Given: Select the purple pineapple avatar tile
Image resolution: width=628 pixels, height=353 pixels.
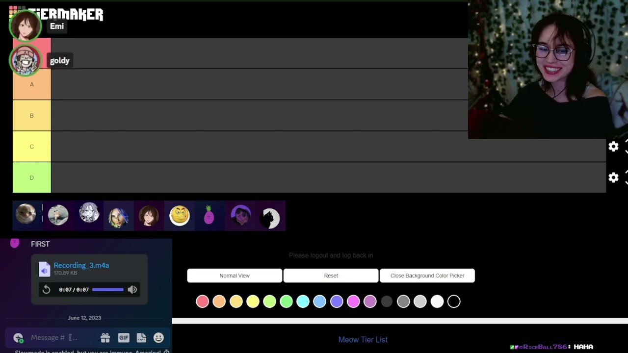Looking at the screenshot, I should click(x=209, y=215).
